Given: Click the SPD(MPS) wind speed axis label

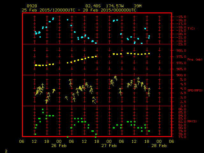Looking at the screenshot, I should (195, 90).
